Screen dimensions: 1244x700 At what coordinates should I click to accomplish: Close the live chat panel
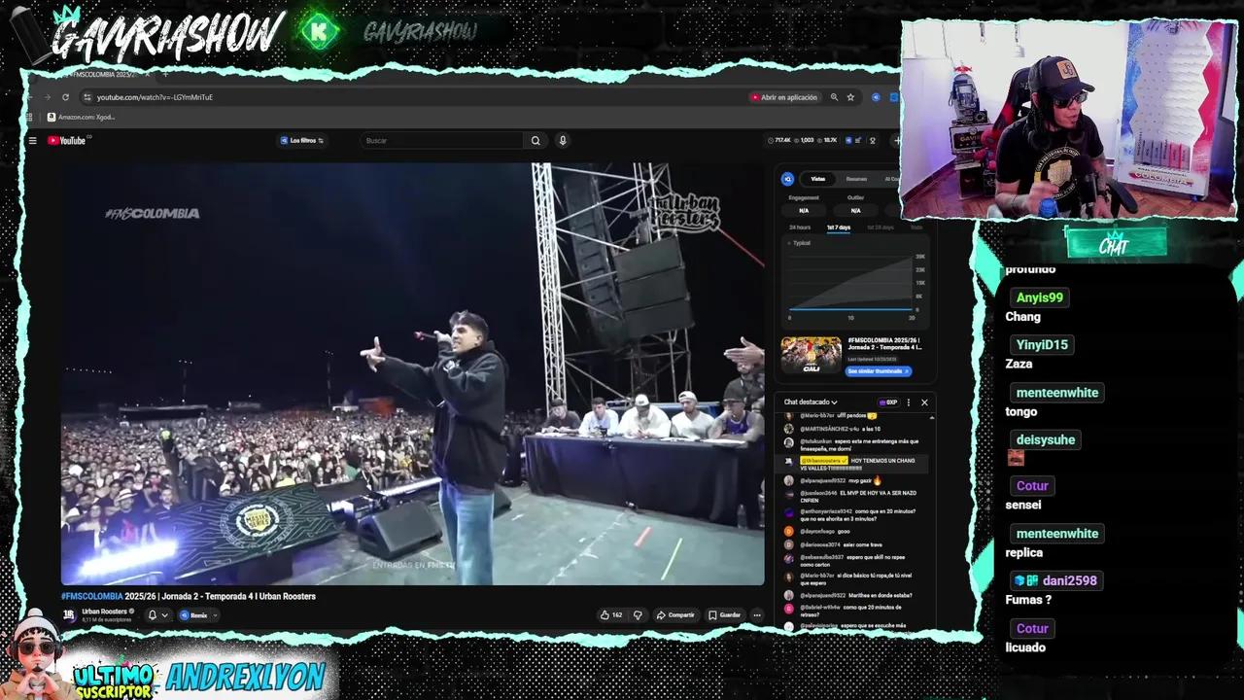(x=924, y=402)
